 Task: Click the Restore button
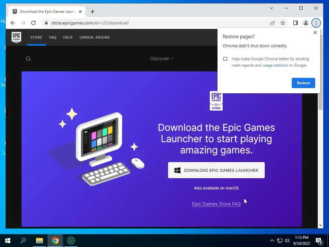(x=303, y=83)
